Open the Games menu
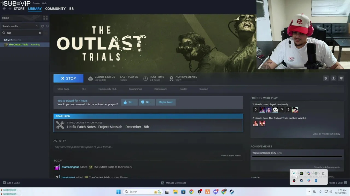 36,3
